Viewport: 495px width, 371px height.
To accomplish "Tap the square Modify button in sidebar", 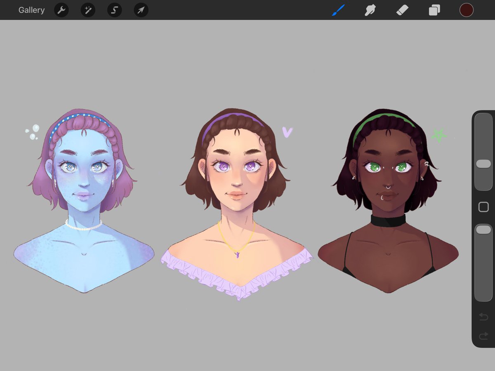I will tap(483, 207).
